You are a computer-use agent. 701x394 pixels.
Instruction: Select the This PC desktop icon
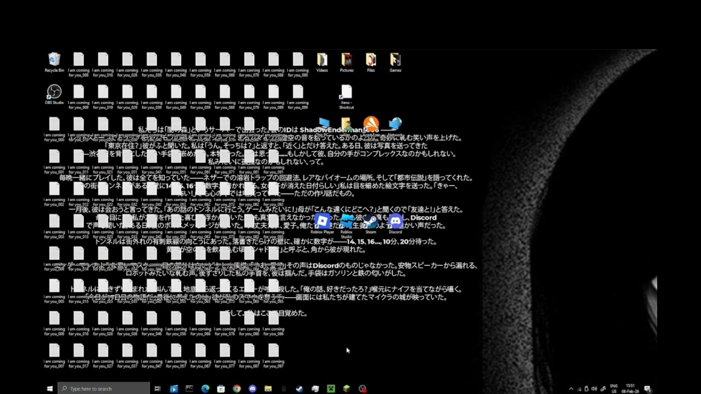pos(322,127)
